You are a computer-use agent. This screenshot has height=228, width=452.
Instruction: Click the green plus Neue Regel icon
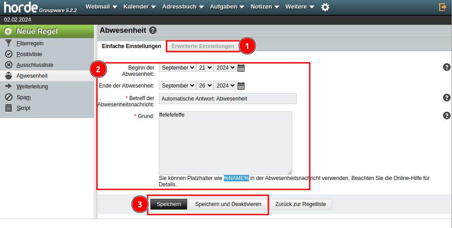coord(8,31)
